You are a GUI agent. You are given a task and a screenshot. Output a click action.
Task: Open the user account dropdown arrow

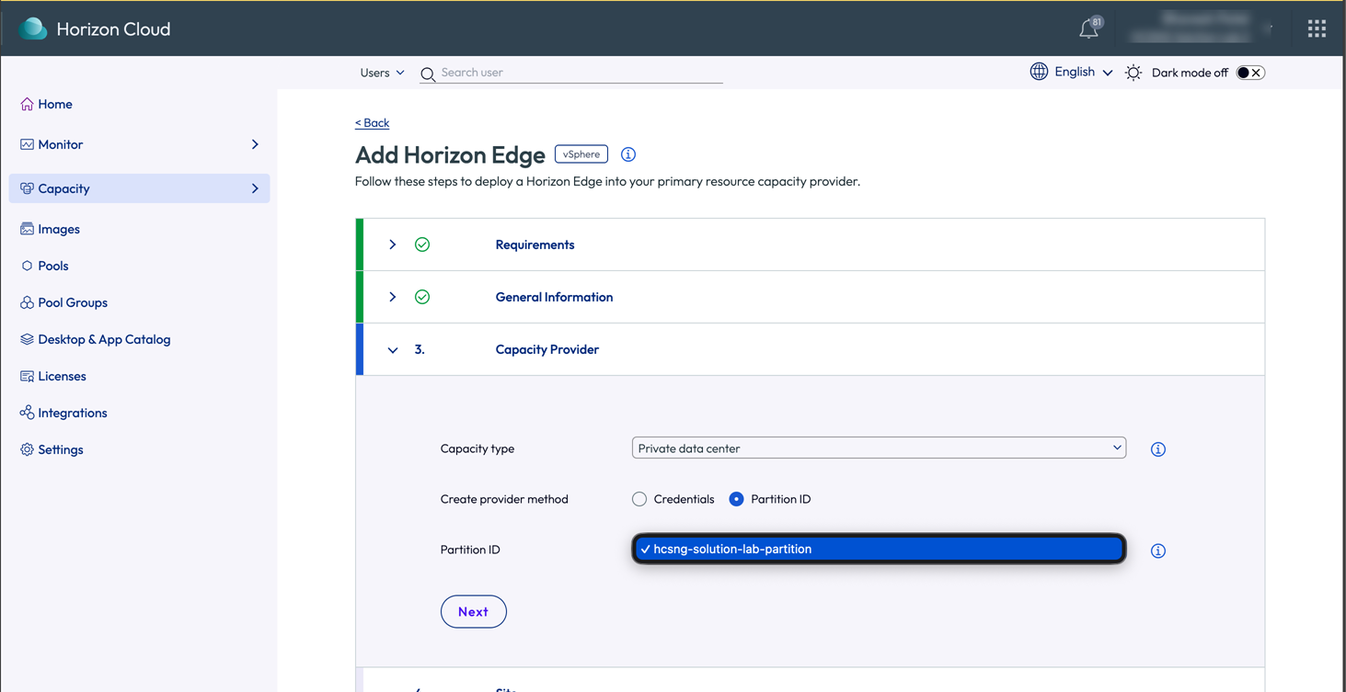point(1270,28)
